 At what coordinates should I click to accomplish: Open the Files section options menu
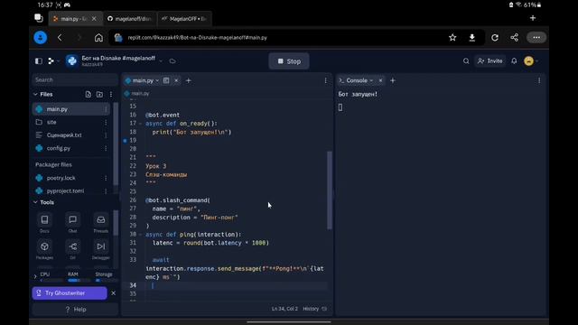(111, 94)
